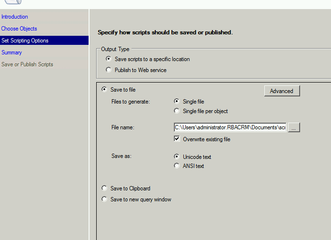Go to the Choose Objects step
Screen dimensions: 331x240
pyautogui.click(x=19, y=29)
